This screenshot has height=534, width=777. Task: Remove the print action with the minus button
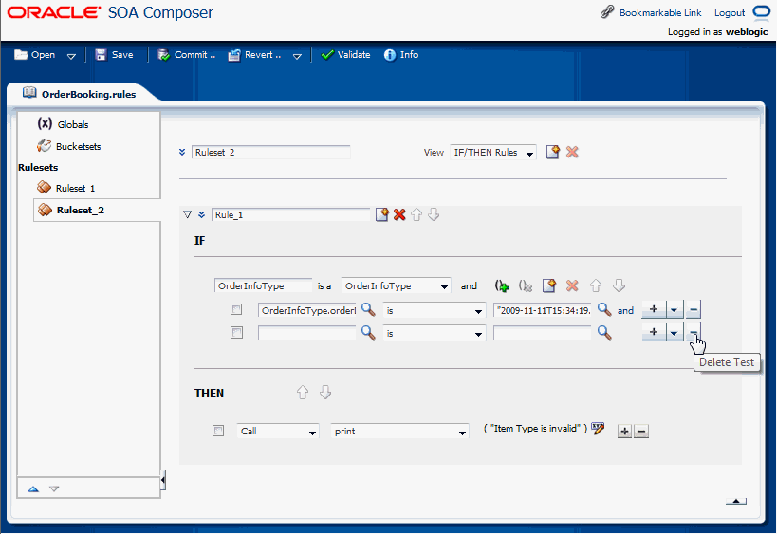[640, 431]
